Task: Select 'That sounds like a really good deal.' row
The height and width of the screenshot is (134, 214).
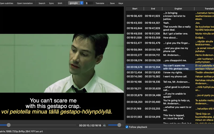Action: tap(177, 28)
